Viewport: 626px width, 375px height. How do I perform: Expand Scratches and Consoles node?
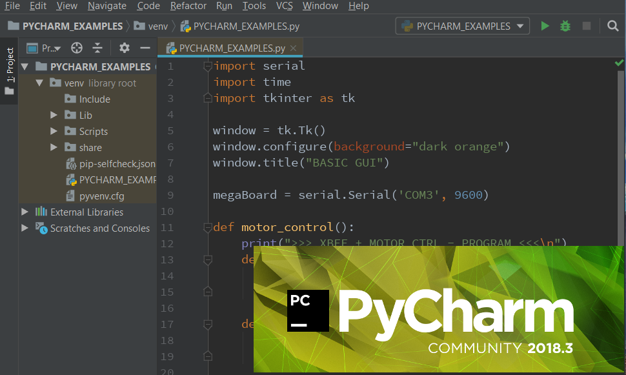click(x=25, y=228)
